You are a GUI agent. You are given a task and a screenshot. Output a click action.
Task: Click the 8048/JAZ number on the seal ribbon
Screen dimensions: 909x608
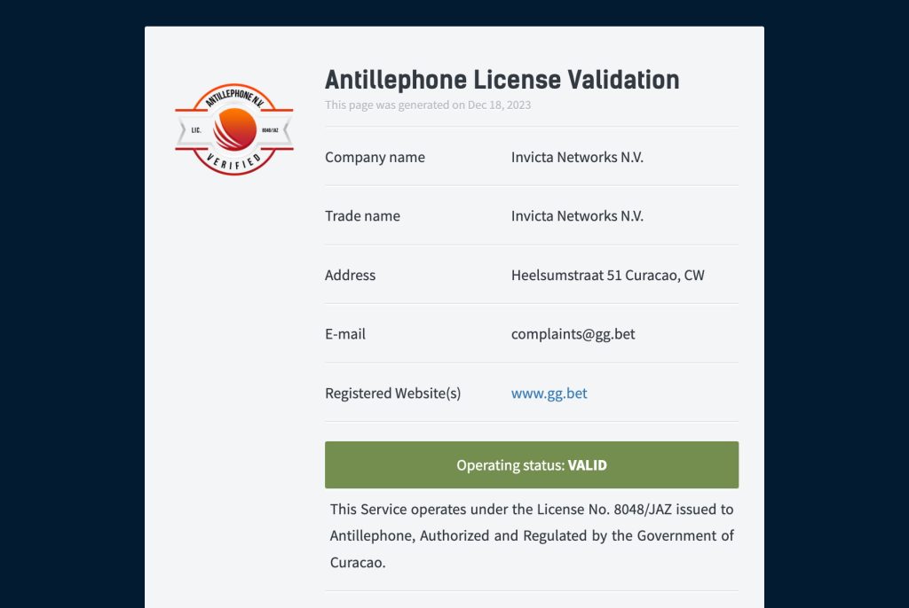tap(270, 130)
